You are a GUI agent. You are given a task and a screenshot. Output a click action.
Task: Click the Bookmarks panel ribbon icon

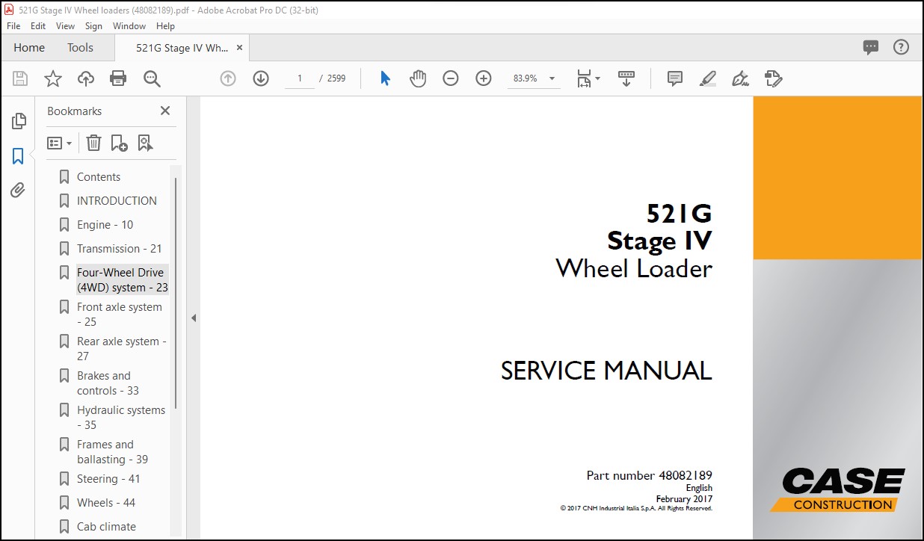coord(18,156)
